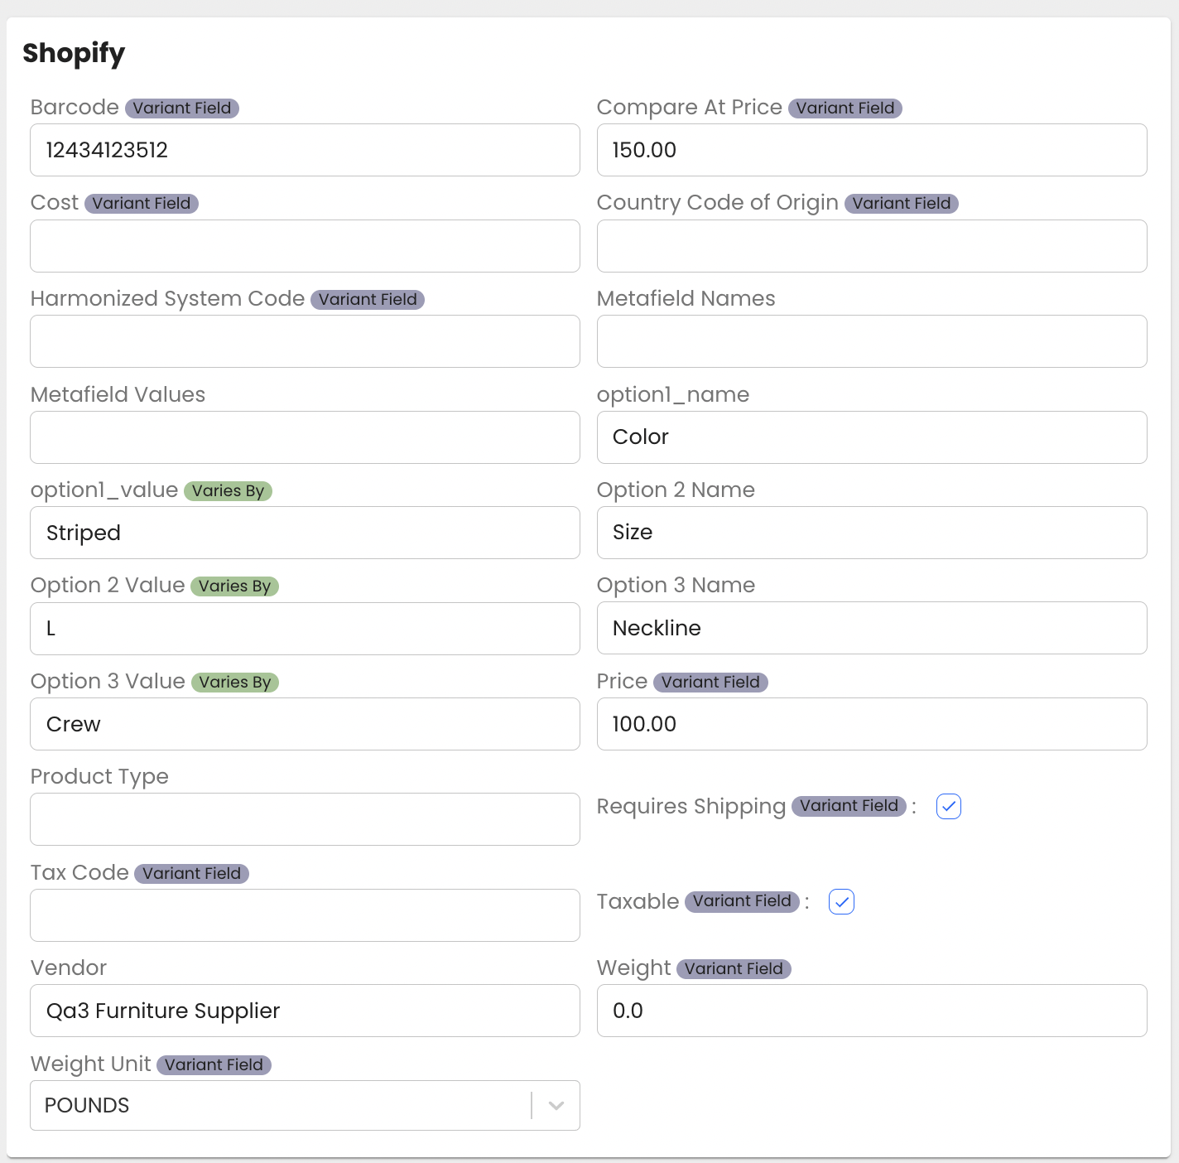The height and width of the screenshot is (1163, 1179).
Task: Toggle the Requires Shipping checkbox
Action: click(x=949, y=806)
